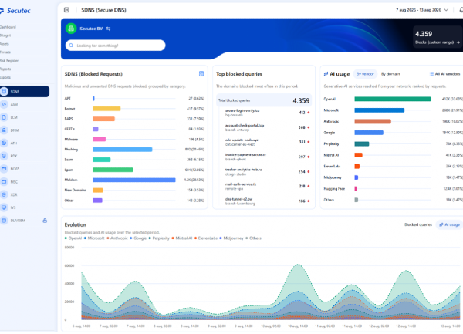The height and width of the screenshot is (334, 463).
Task: Switch Evolution chart to Blocked queries
Action: (x=417, y=224)
